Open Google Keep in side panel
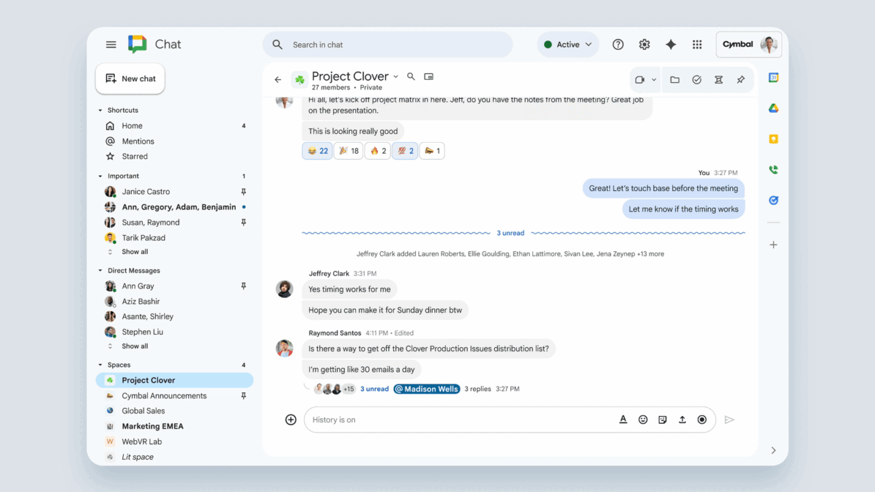 coord(773,139)
